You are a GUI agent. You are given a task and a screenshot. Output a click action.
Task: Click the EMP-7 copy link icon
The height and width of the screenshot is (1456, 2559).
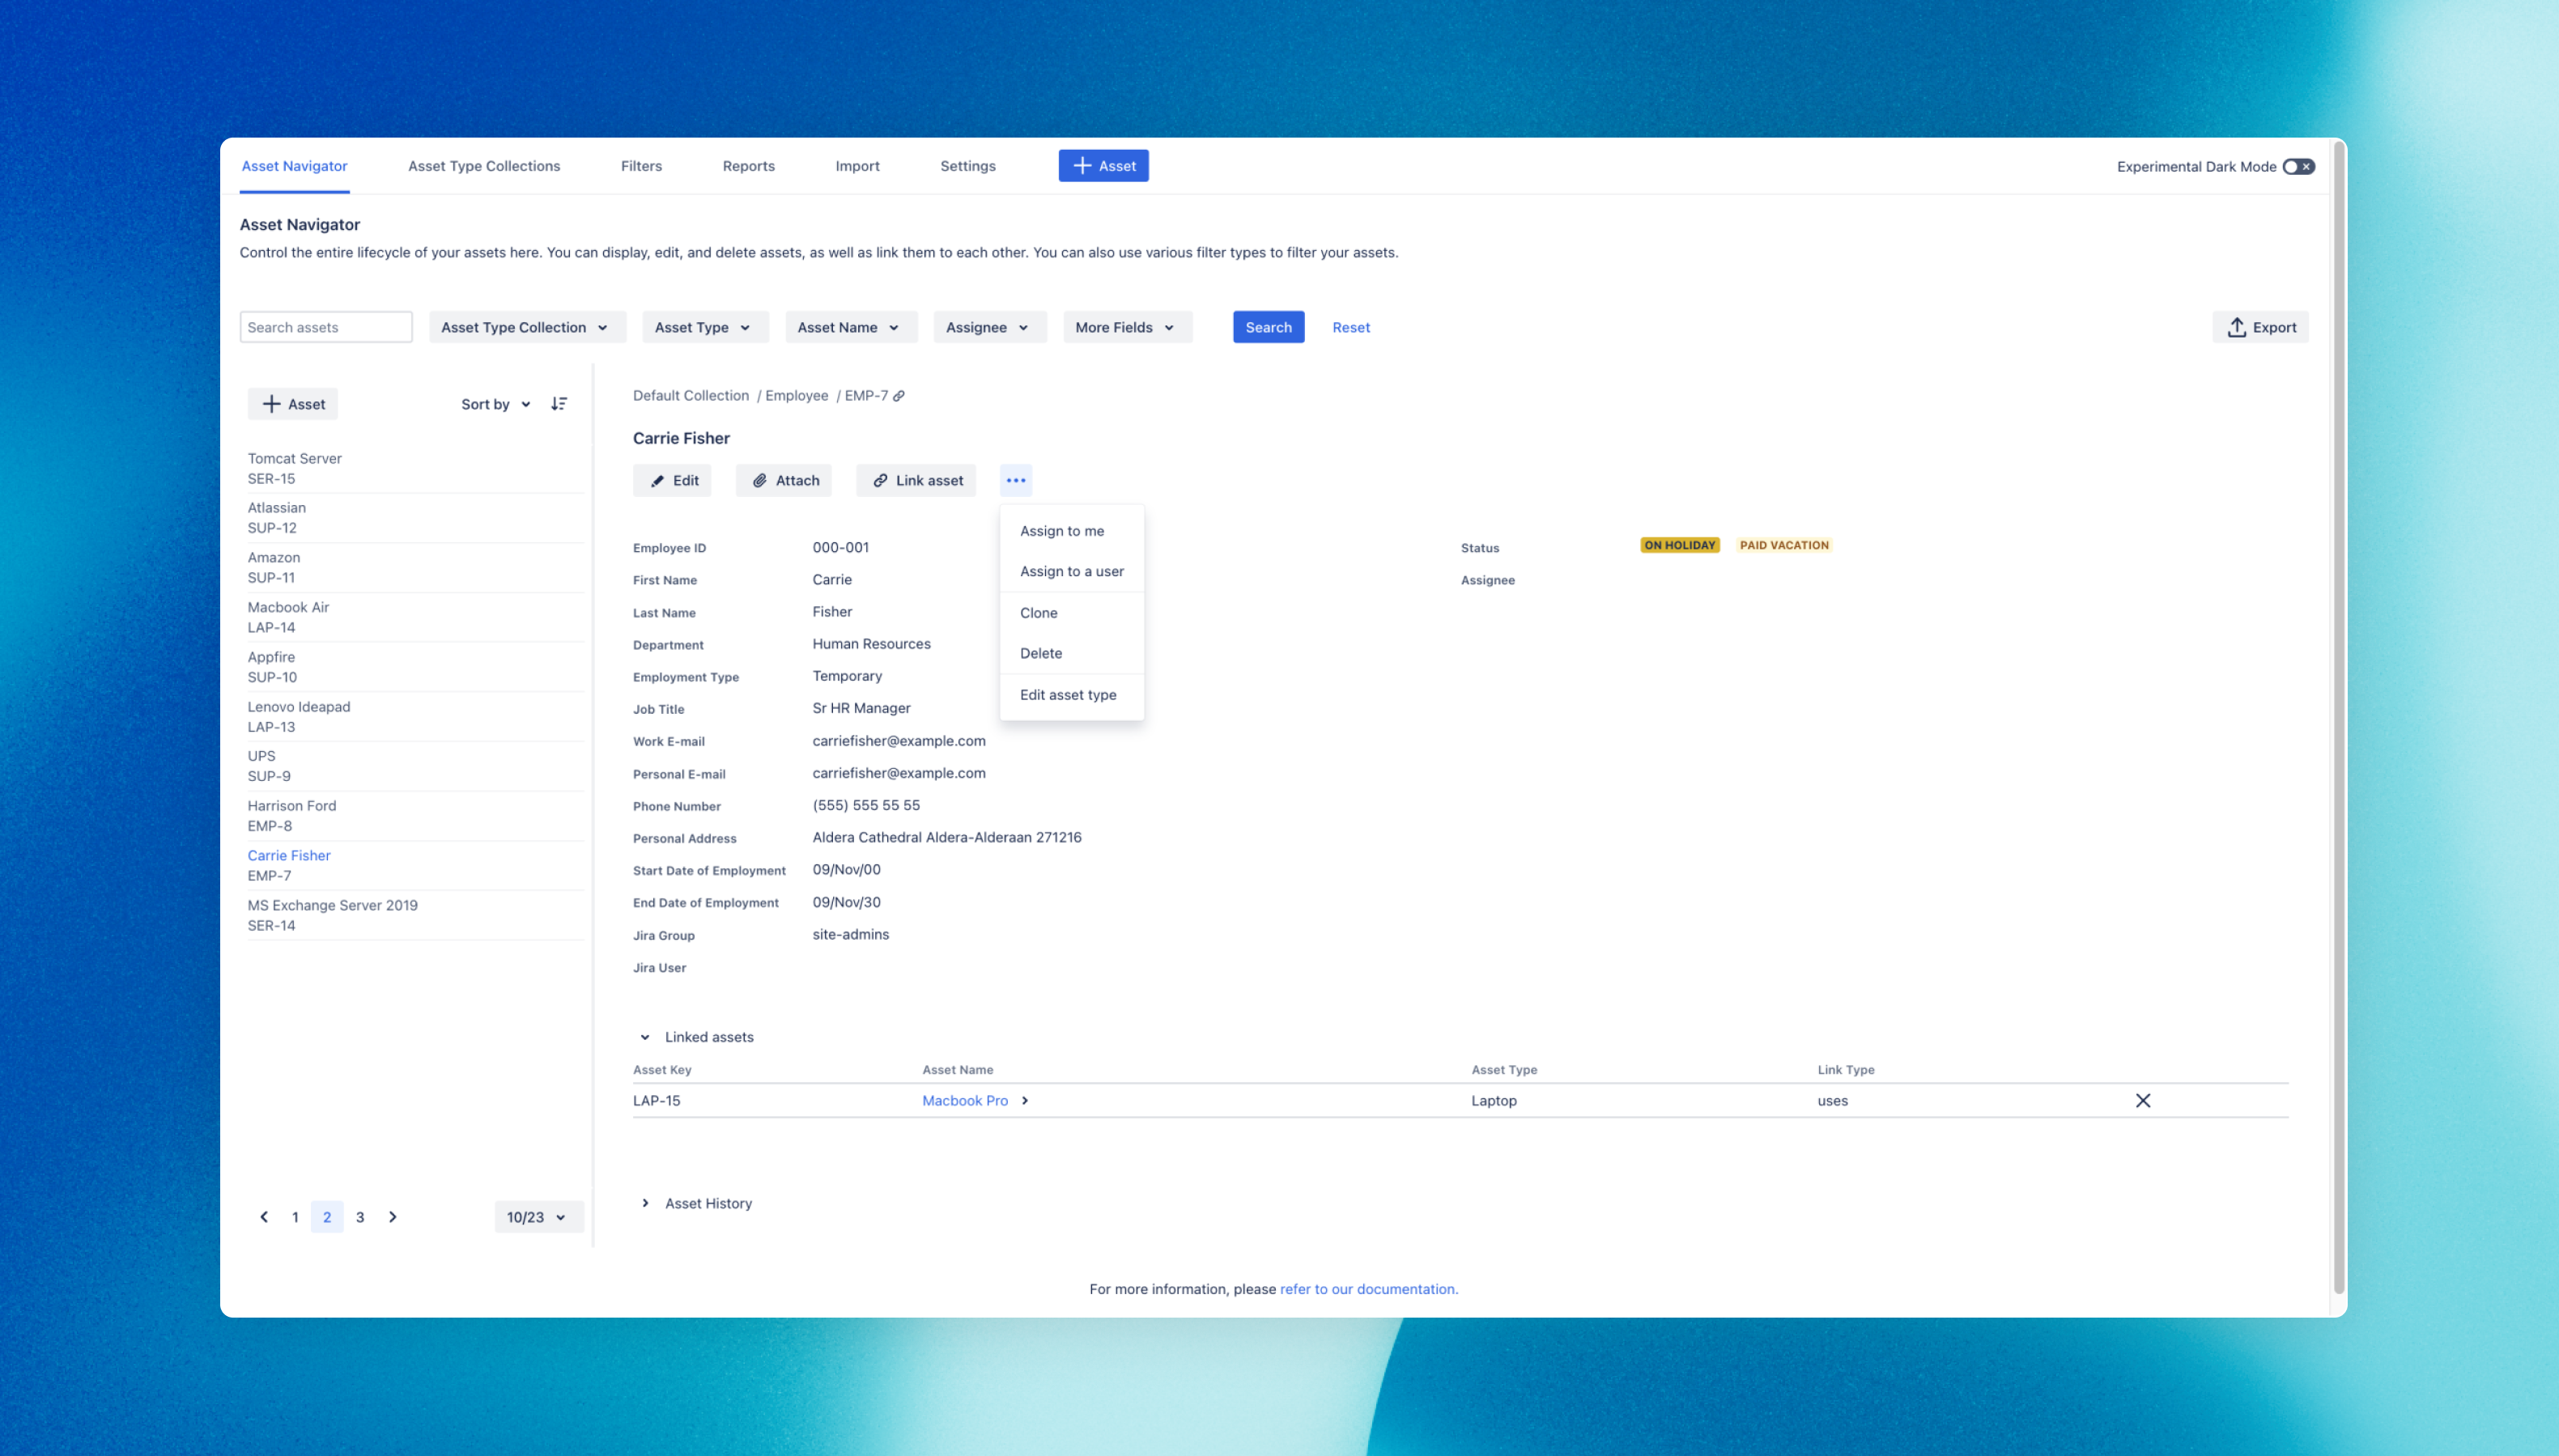[899, 396]
